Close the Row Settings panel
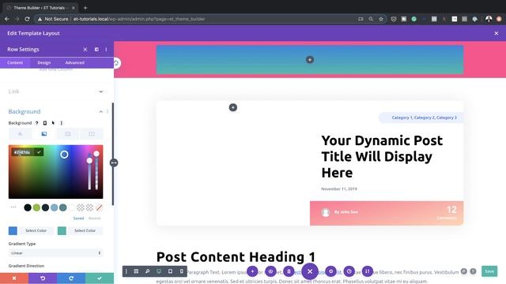506x284 pixels. (x=85, y=49)
